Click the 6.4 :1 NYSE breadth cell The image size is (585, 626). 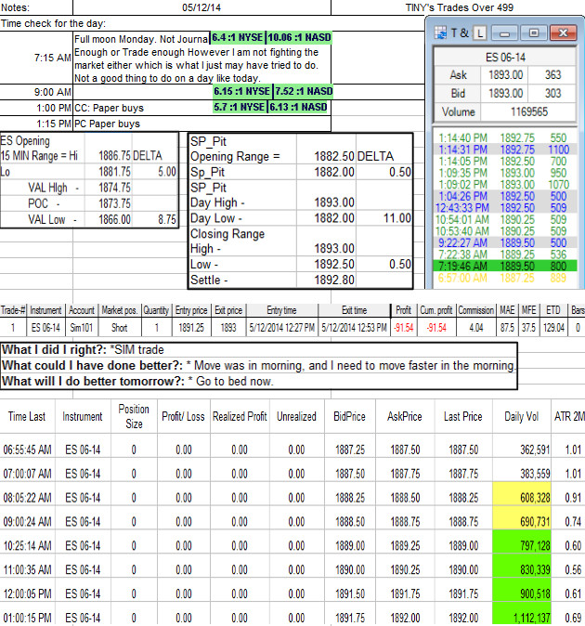[x=238, y=37]
